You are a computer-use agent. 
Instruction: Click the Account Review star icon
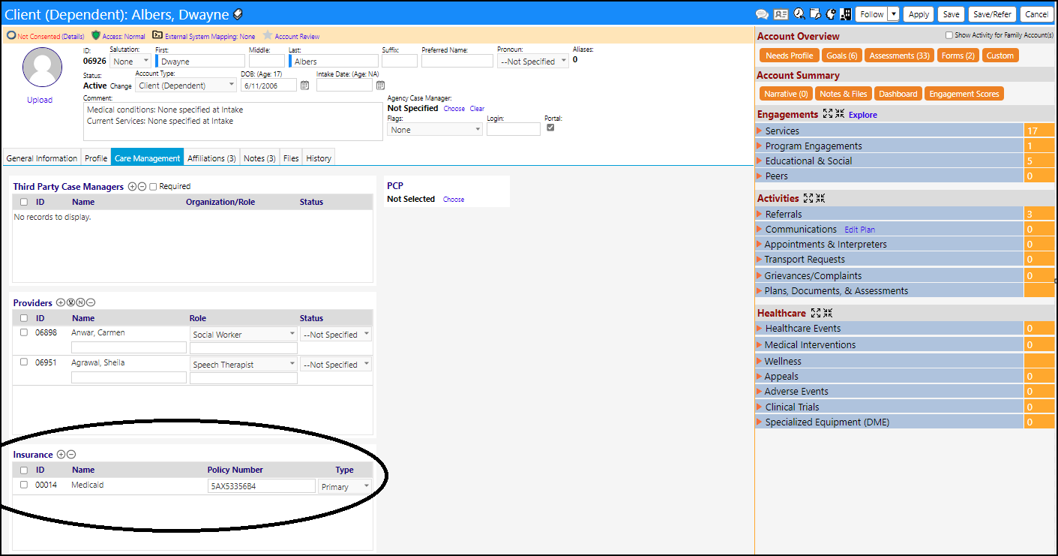point(267,35)
